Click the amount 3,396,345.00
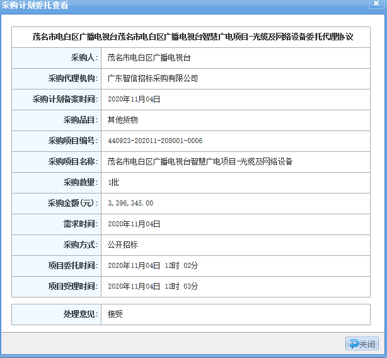Image resolution: width=387 pixels, height=358 pixels. [130, 203]
